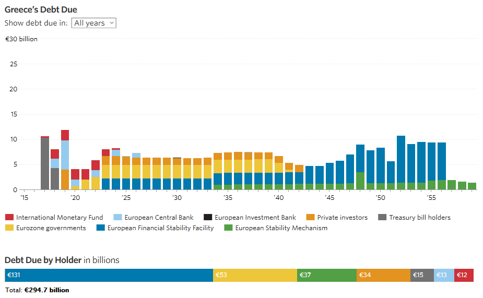Open the 'All years' dropdown
Image resolution: width=483 pixels, height=298 pixels.
(x=93, y=23)
